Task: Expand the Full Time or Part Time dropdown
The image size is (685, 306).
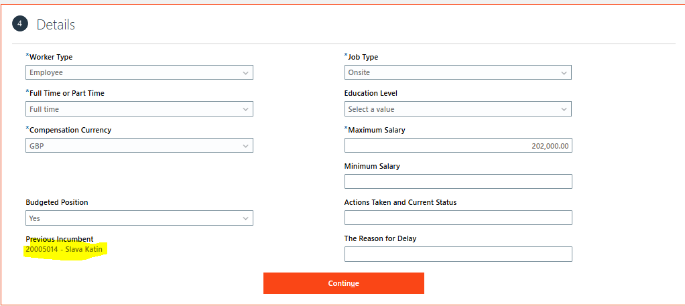Action: [x=139, y=109]
